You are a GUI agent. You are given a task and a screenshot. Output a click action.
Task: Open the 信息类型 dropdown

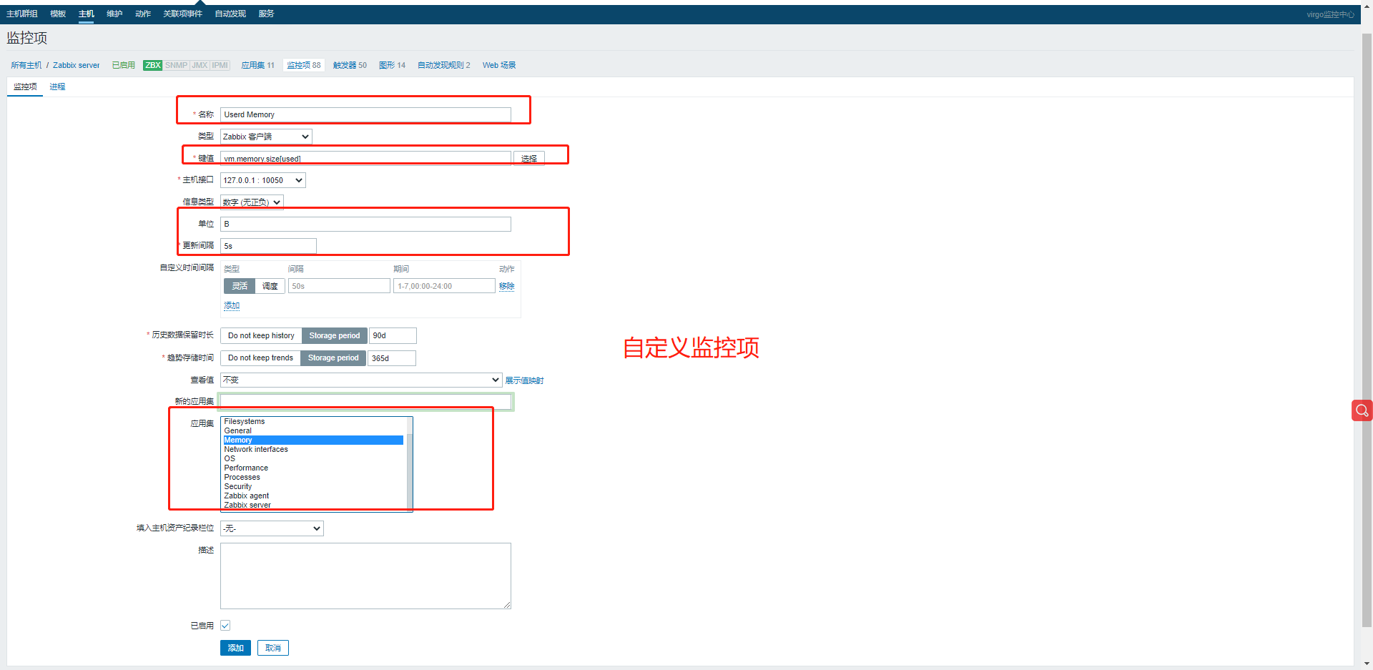click(x=252, y=202)
